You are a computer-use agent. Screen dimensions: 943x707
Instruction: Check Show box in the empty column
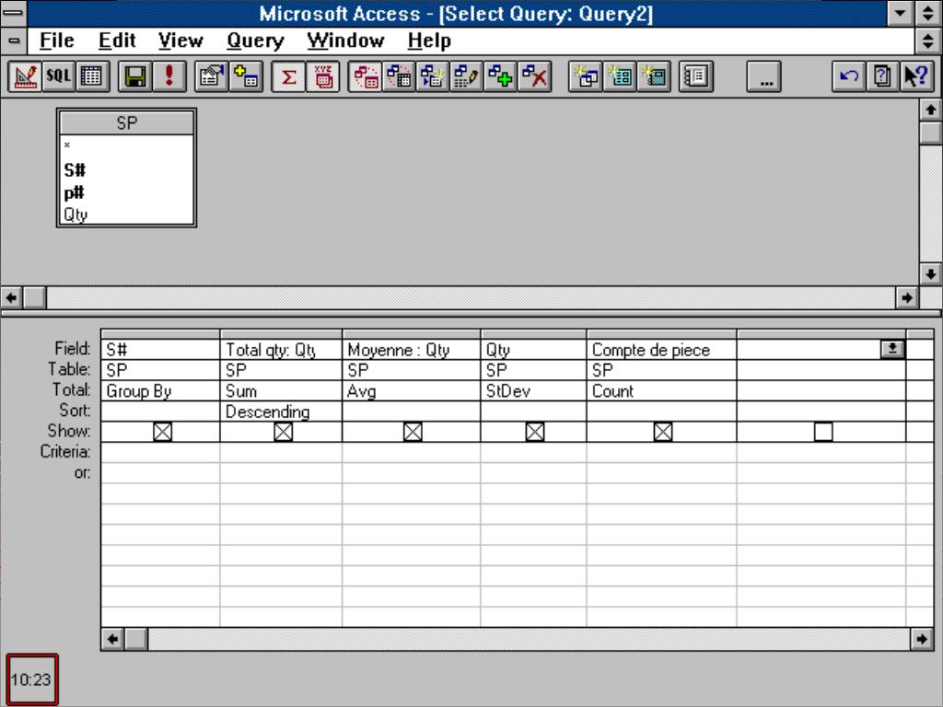[823, 432]
